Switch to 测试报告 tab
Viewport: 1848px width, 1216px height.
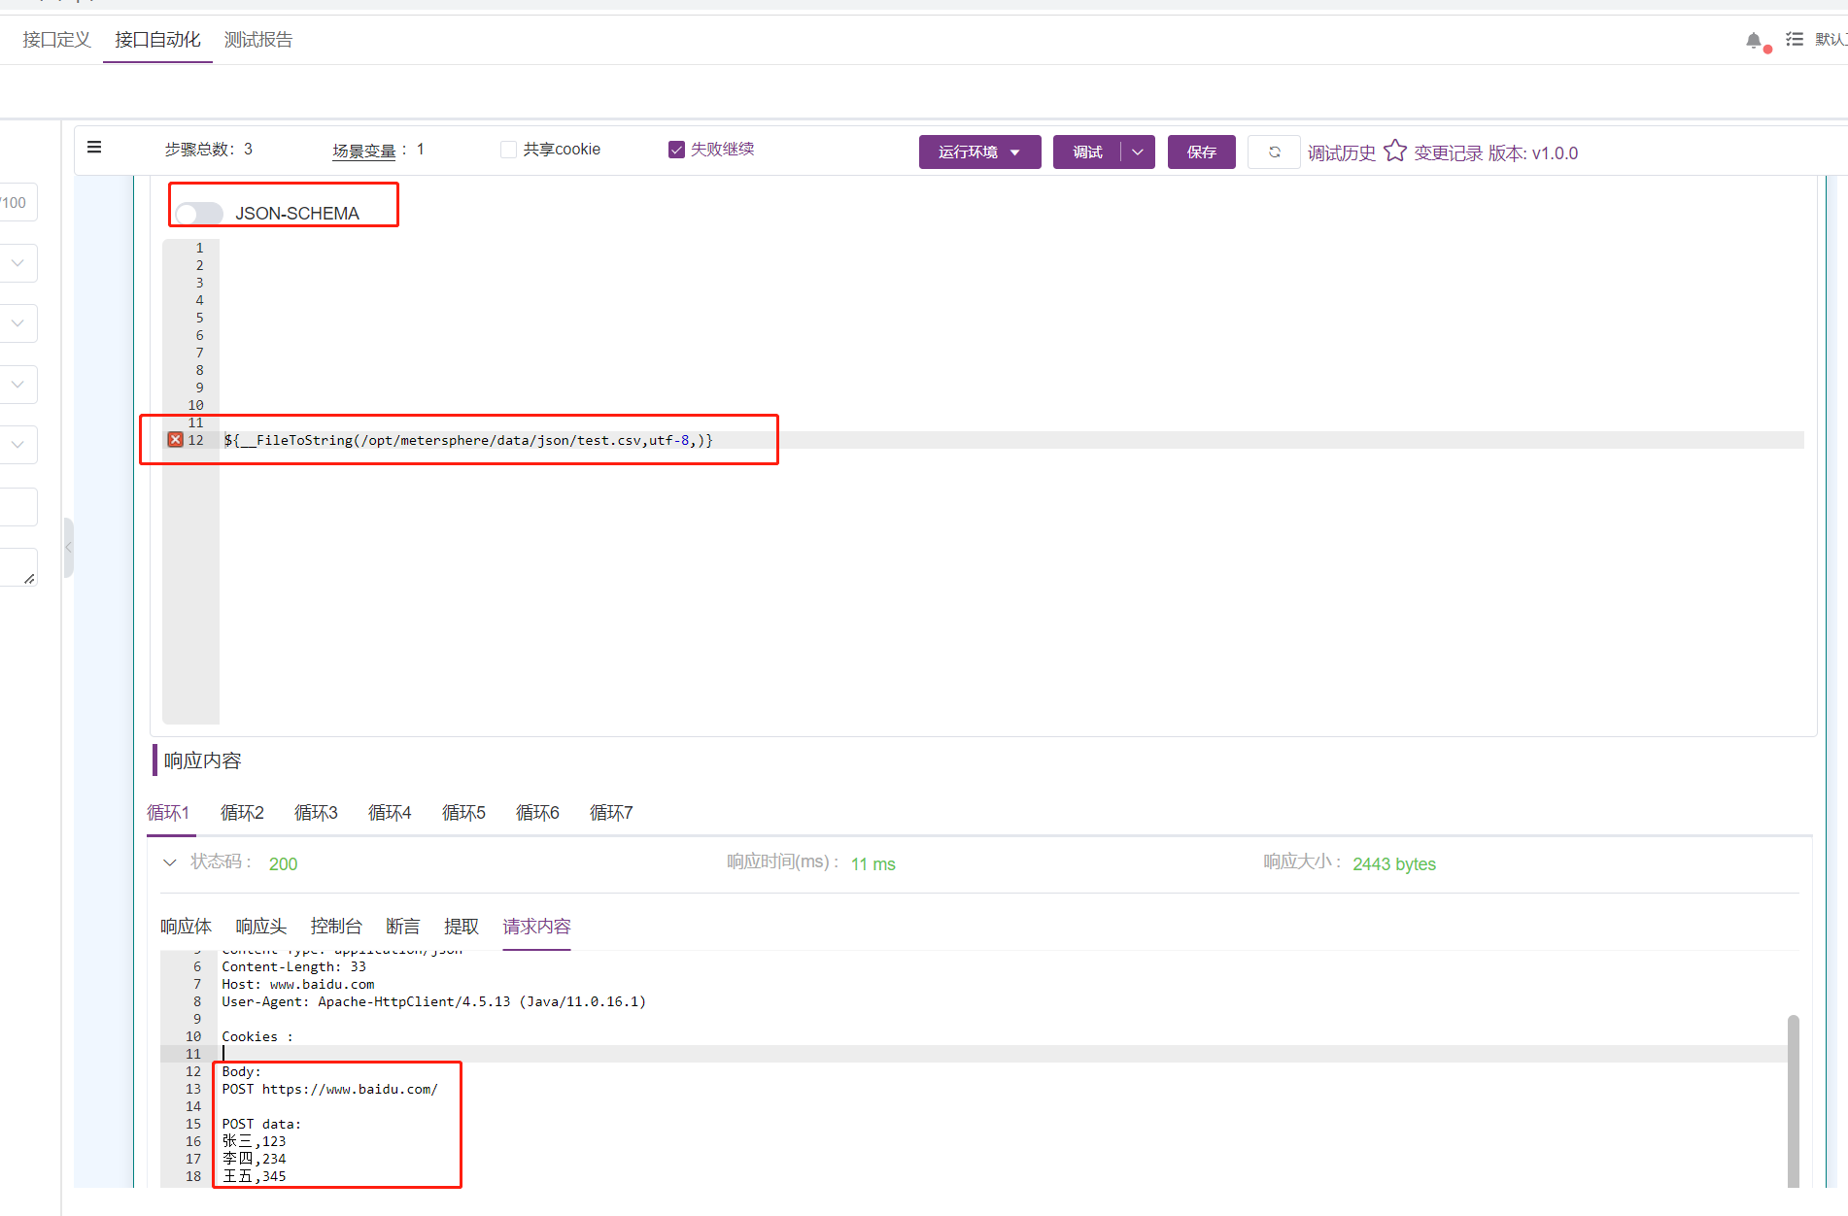(x=258, y=40)
